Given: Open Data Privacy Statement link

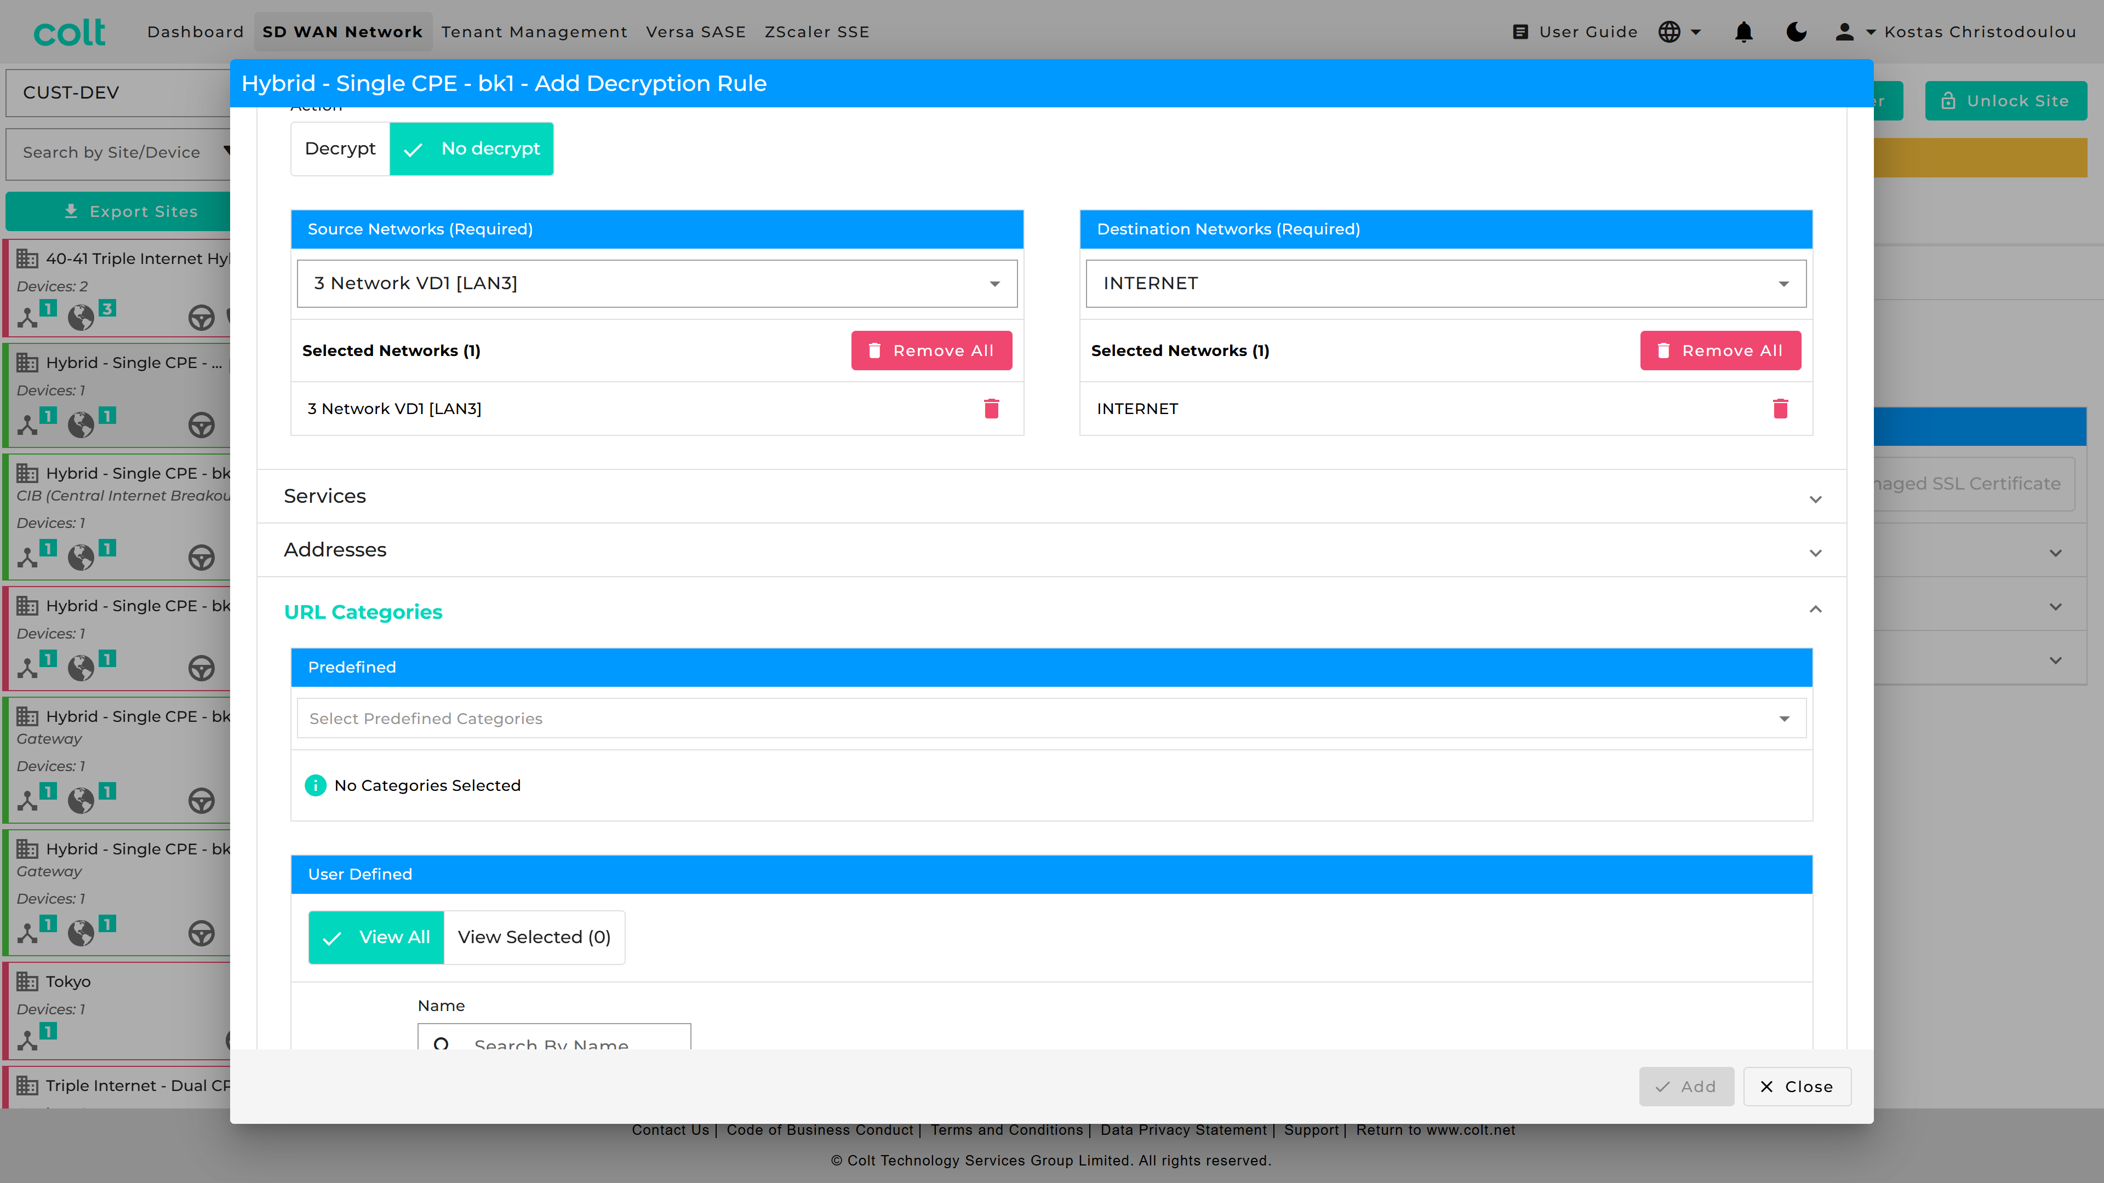Looking at the screenshot, I should pyautogui.click(x=1183, y=1130).
